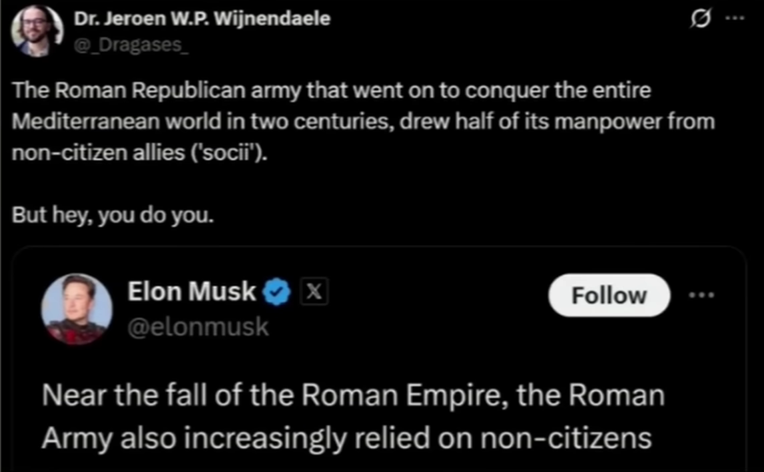Screen dimensions: 764x472
Task: Click Elon Musk's blue verified badge
Action: pyautogui.click(x=277, y=292)
